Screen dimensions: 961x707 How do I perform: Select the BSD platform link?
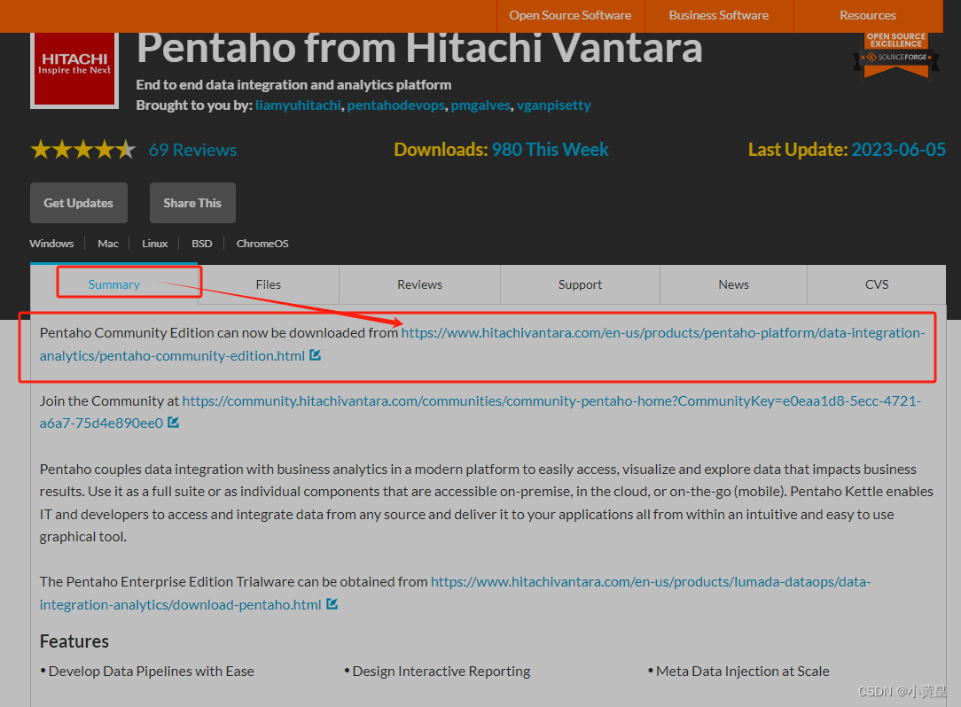click(201, 244)
